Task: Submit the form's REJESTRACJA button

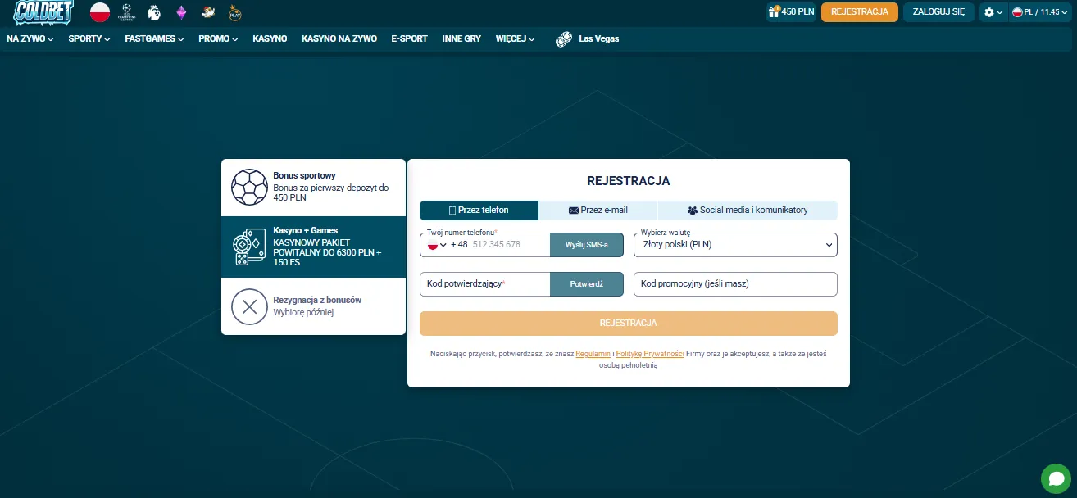Action: tap(629, 324)
